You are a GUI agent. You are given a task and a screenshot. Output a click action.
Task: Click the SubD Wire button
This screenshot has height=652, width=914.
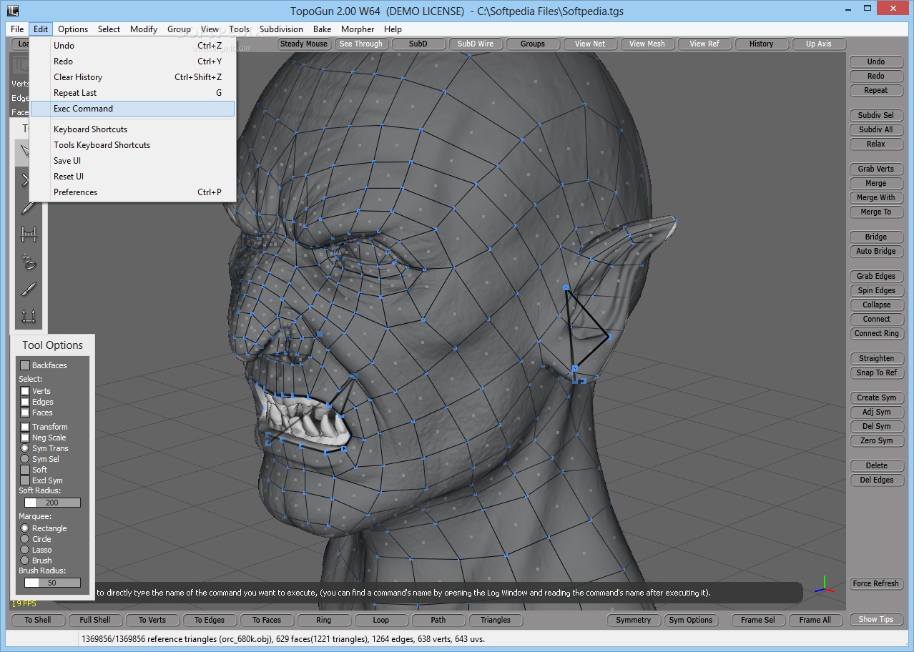(476, 44)
